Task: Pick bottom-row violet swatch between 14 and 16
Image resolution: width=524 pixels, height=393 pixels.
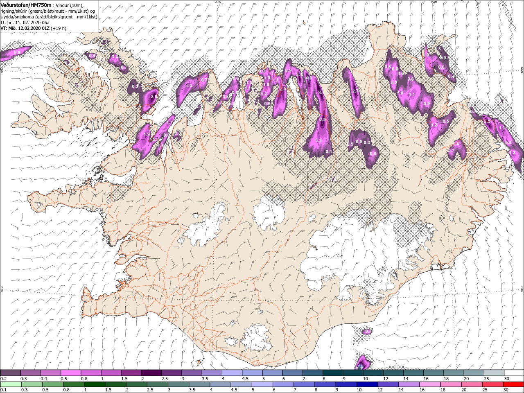Action: 408,384
